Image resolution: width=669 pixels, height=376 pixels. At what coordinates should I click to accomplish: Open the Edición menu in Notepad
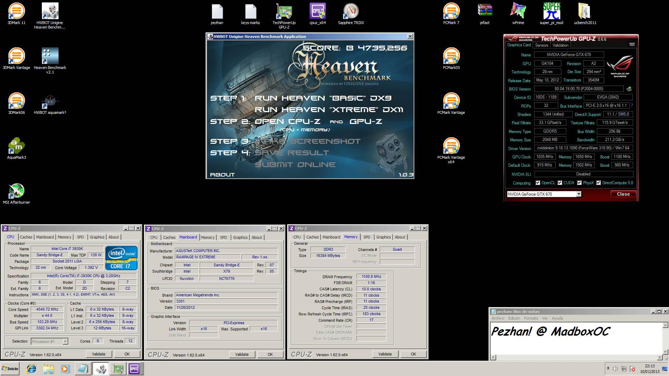tap(514, 318)
